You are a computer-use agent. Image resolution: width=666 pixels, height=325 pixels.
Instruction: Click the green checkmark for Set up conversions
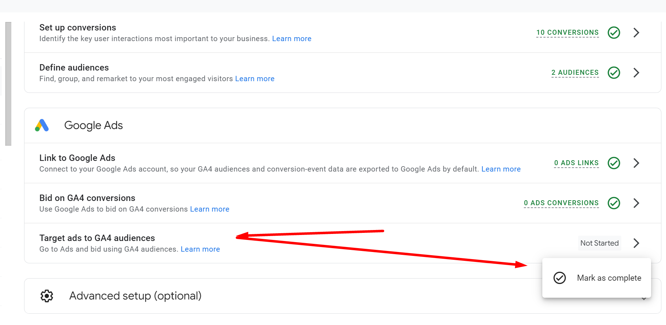614,33
